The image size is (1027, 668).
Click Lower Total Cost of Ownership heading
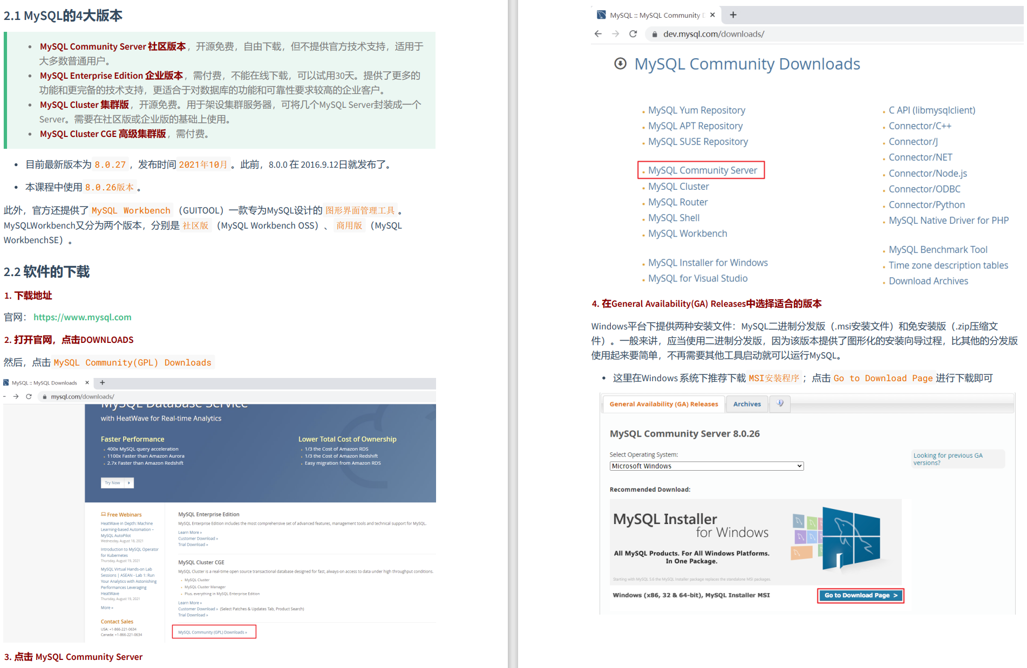(x=347, y=439)
